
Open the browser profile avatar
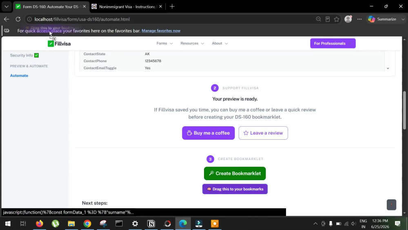(348, 19)
